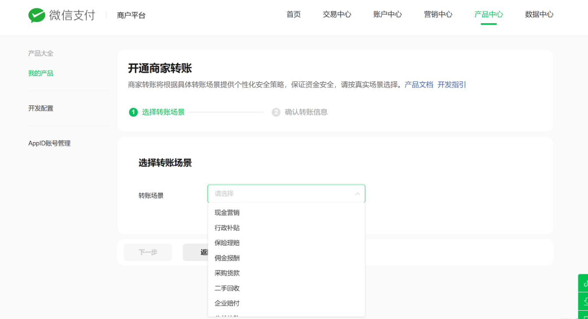Click the WeChat Pay logo icon
Screen dimensions: 588x319
coord(37,15)
